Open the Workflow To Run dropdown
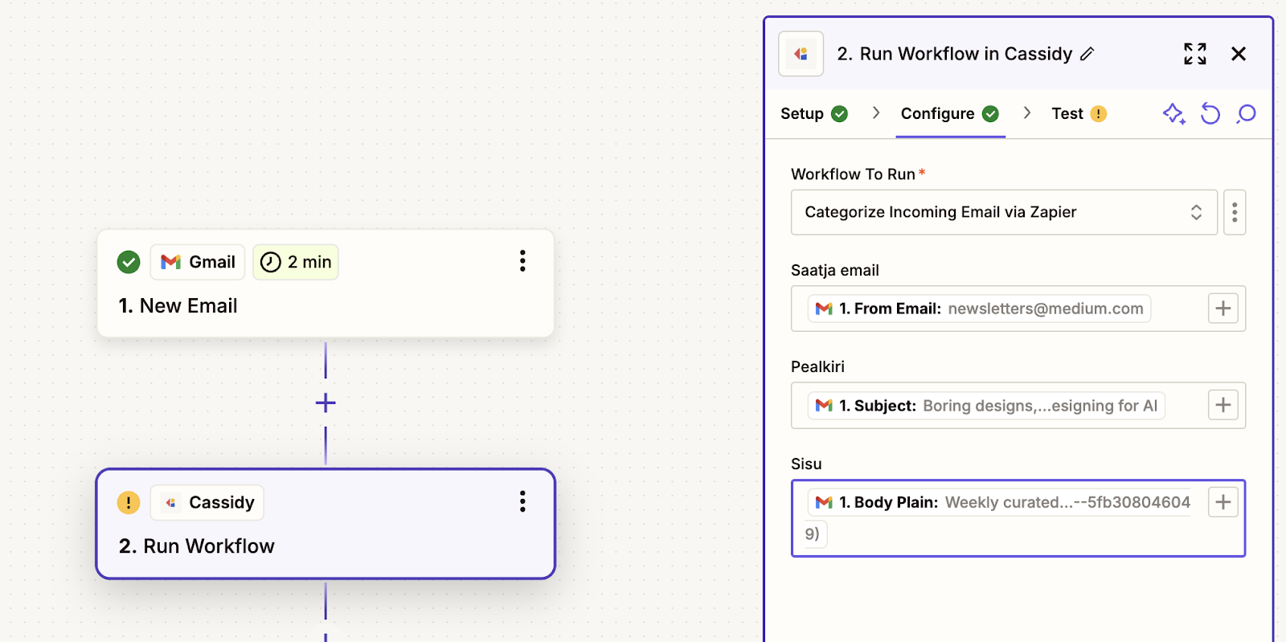This screenshot has height=642, width=1286. tap(1004, 212)
